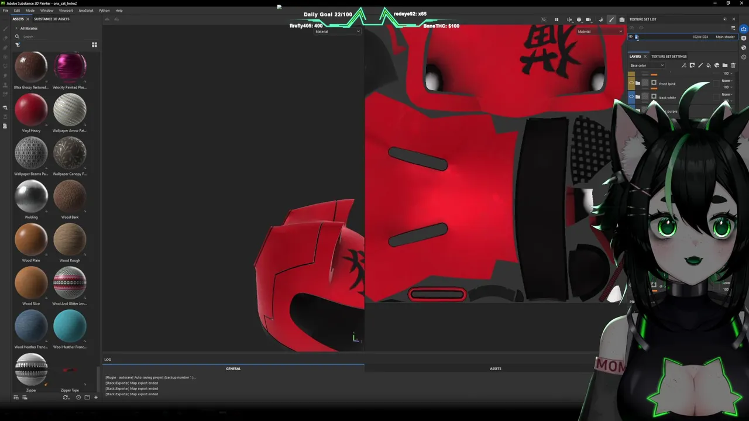Switch to rendering mode camera icon

[x=622, y=19]
